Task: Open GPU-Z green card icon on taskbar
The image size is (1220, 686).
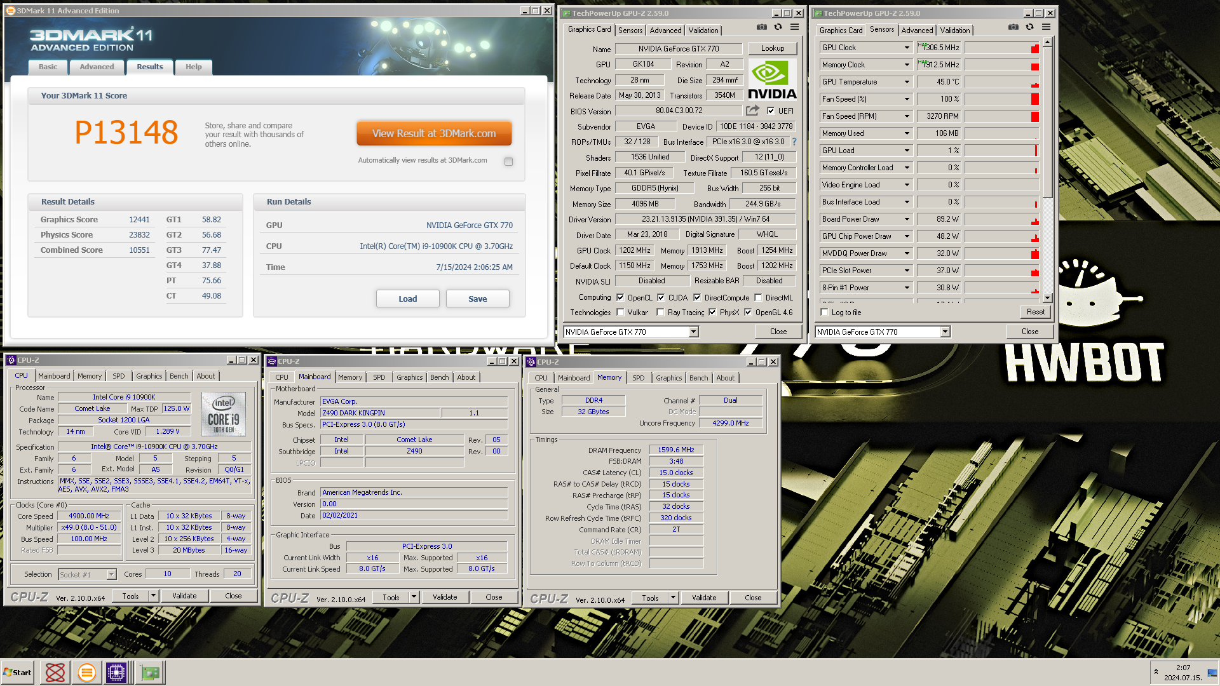Action: point(151,672)
